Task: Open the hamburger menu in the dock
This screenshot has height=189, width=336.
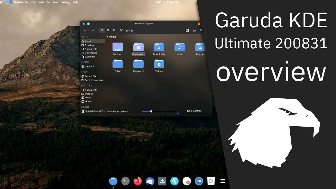Action: pos(223,181)
